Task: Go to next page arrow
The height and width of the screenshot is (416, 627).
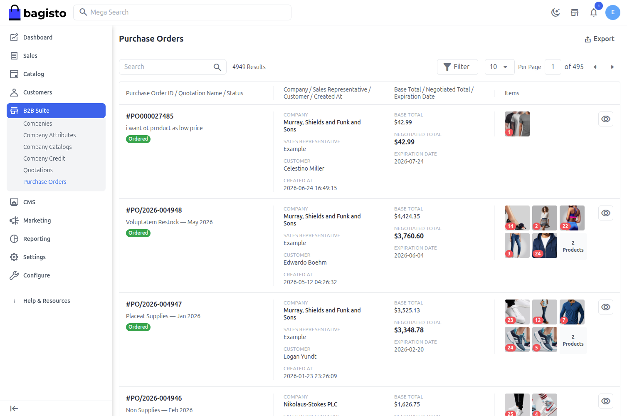Action: coord(612,67)
